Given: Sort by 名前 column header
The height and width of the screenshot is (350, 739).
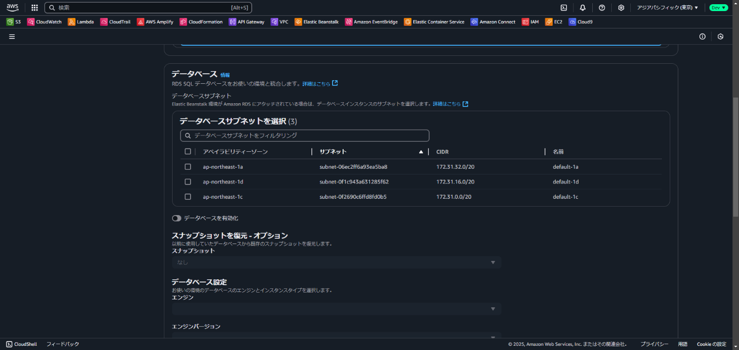Looking at the screenshot, I should [x=558, y=151].
